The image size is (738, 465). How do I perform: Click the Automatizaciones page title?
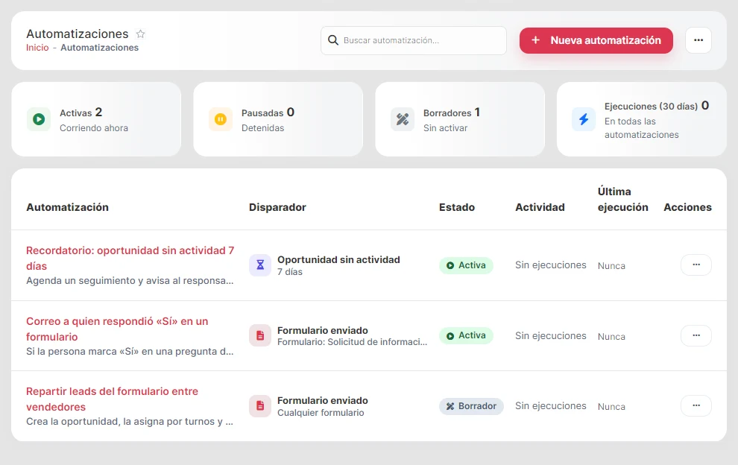click(x=78, y=34)
